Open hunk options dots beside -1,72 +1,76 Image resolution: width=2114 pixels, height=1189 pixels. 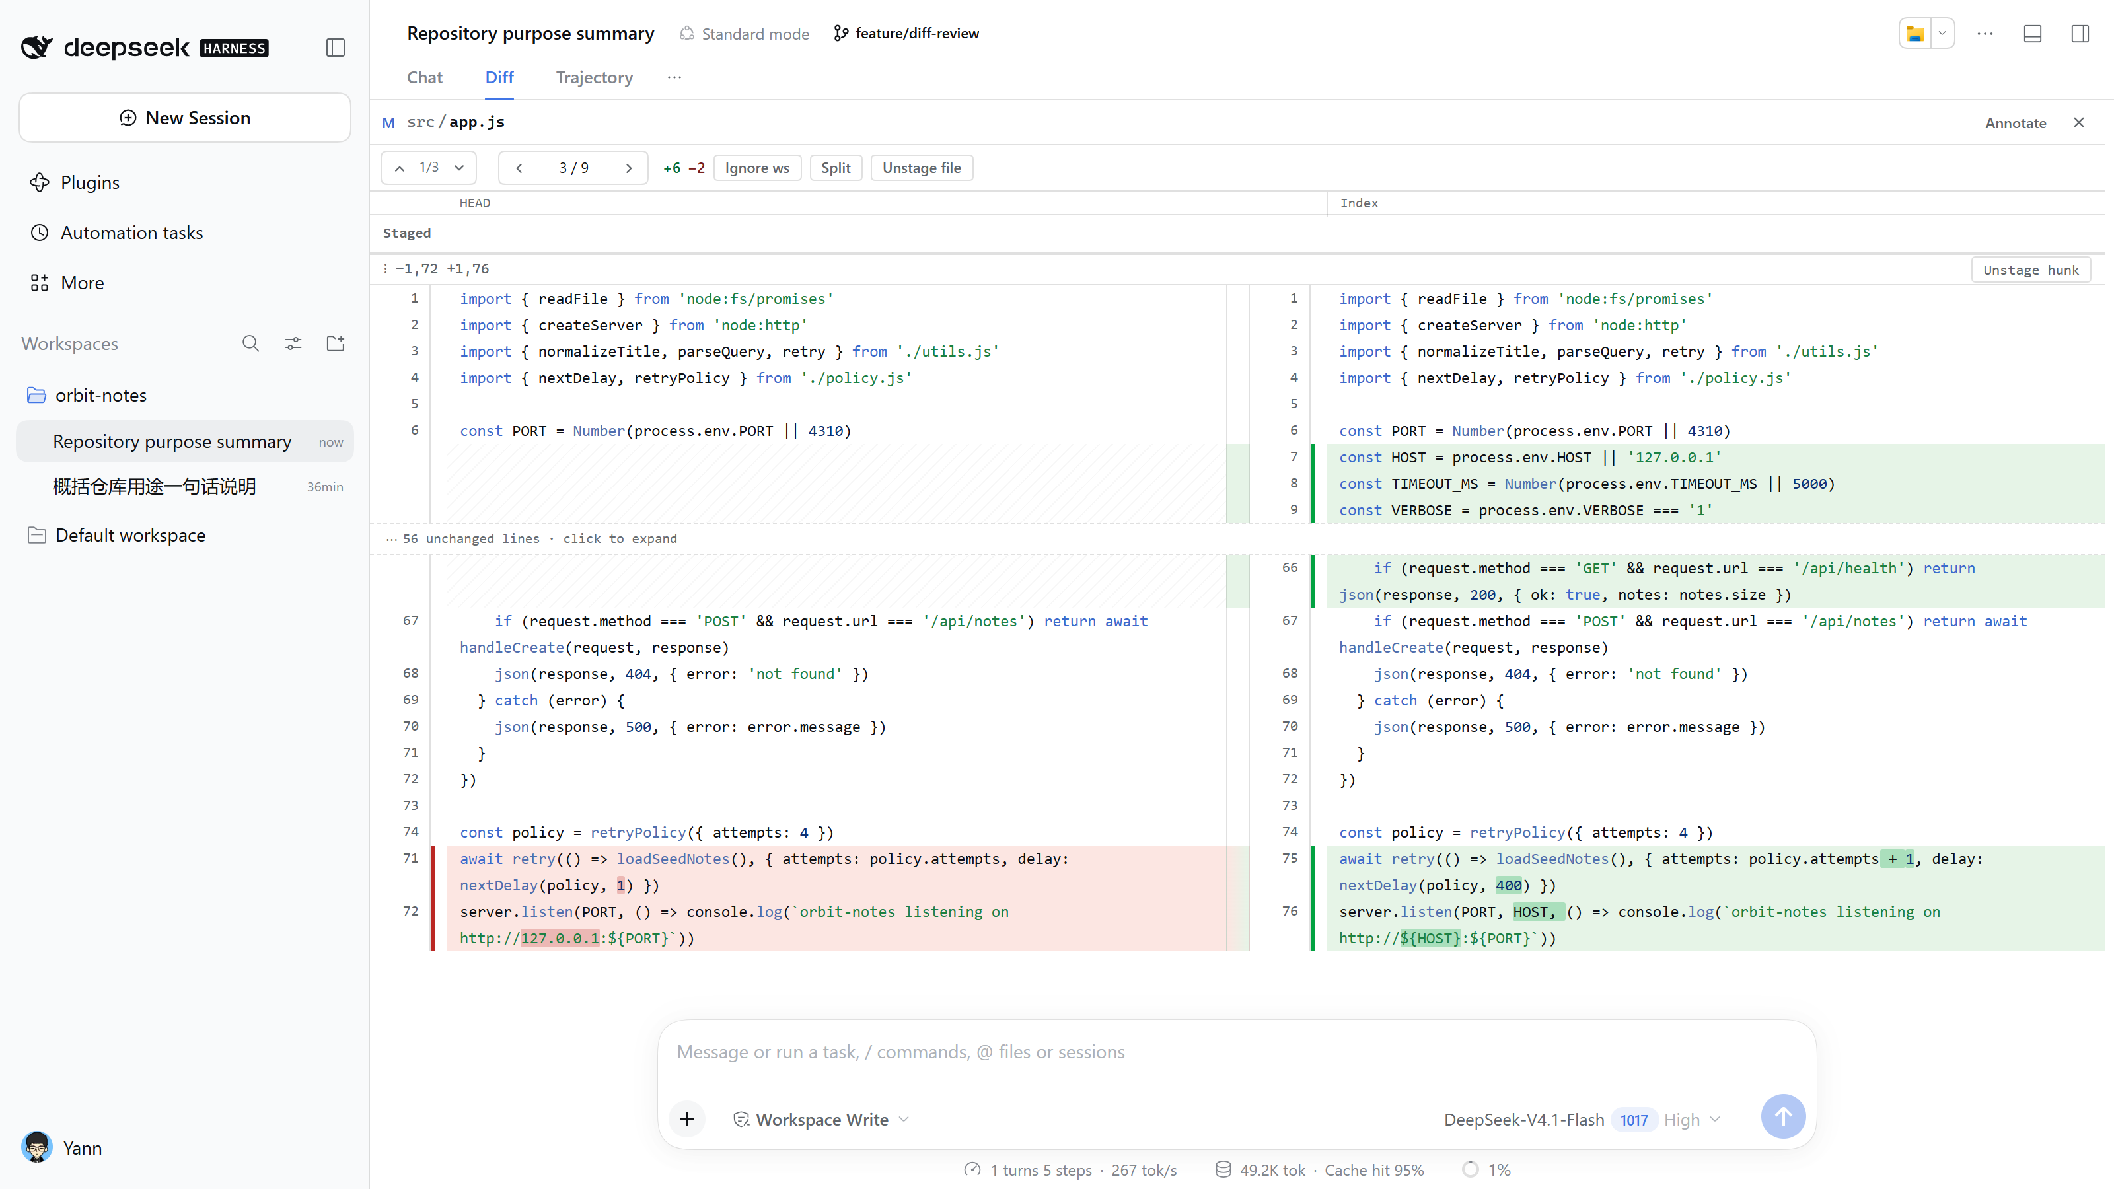coord(385,268)
